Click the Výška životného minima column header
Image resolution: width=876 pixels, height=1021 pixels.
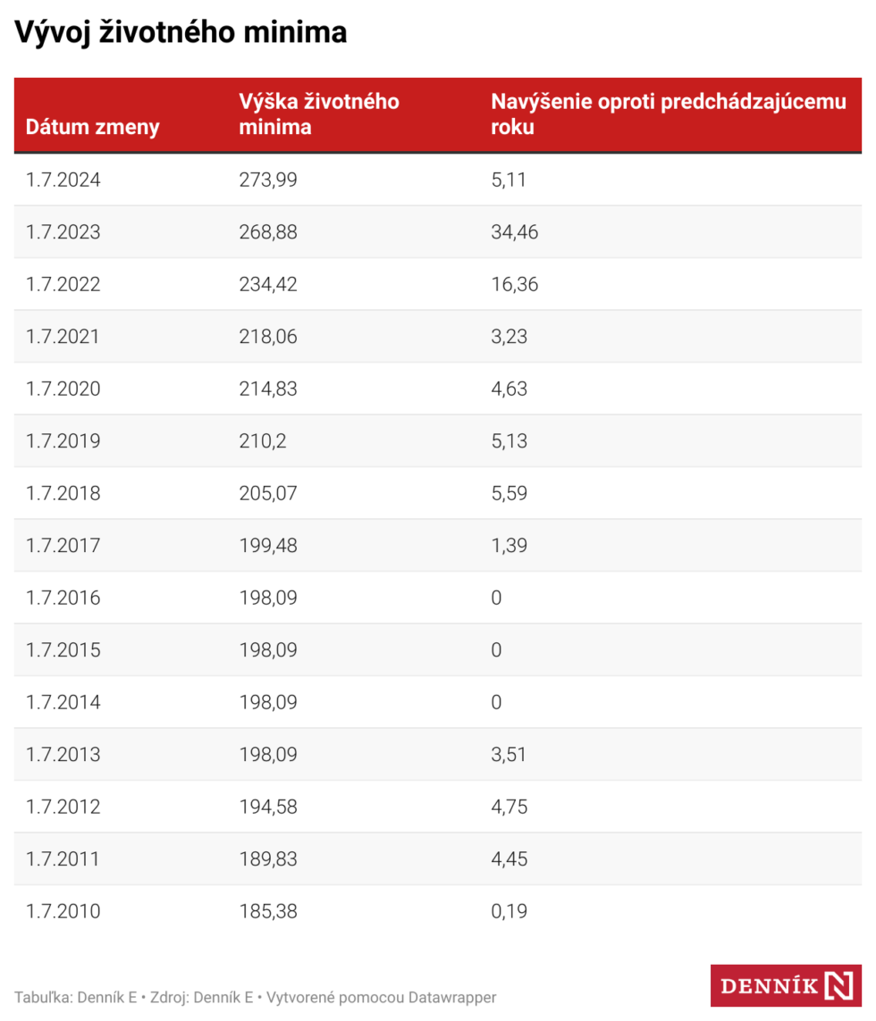[318, 114]
